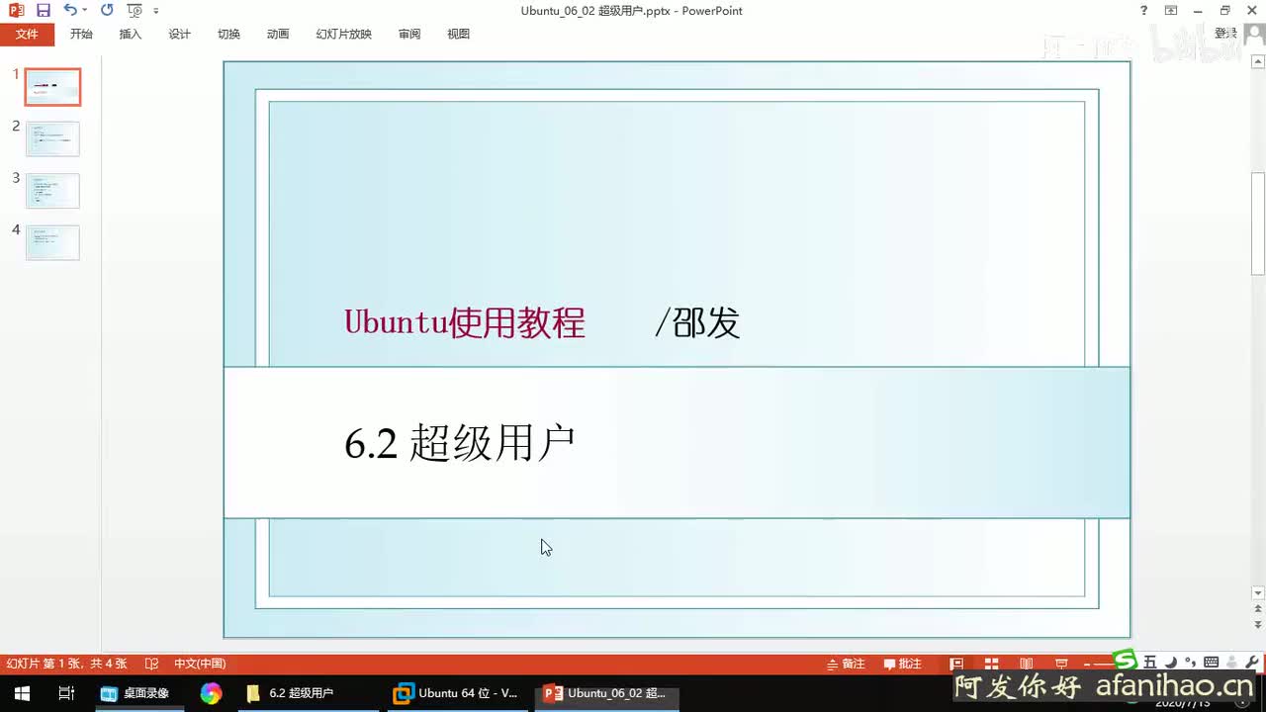Image resolution: width=1266 pixels, height=712 pixels.
Task: Open soft keyboard icon on input method bar
Action: 1211,663
